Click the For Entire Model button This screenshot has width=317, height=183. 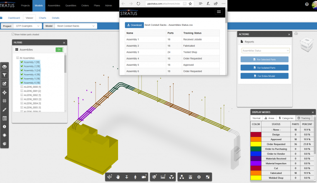pos(265,76)
